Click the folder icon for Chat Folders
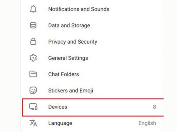Image resolution: width=177 pixels, height=132 pixels. pyautogui.click(x=33, y=74)
